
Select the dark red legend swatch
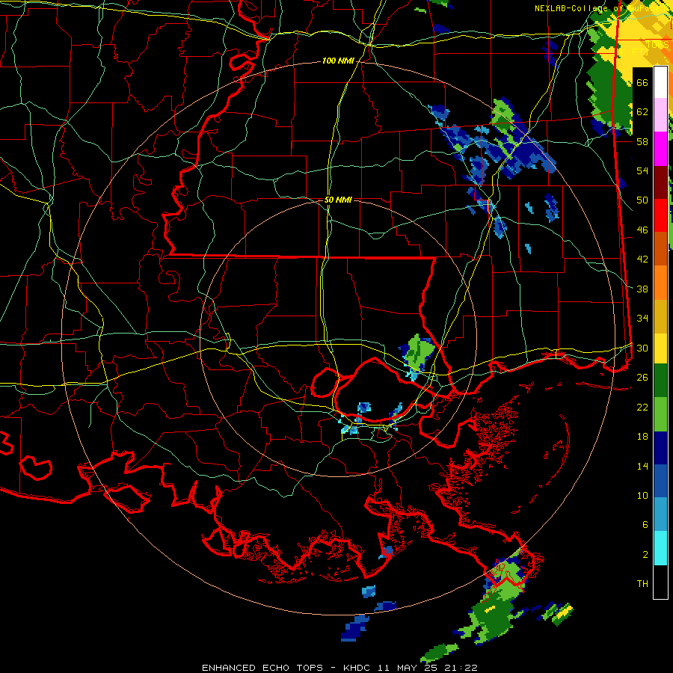coord(660,183)
